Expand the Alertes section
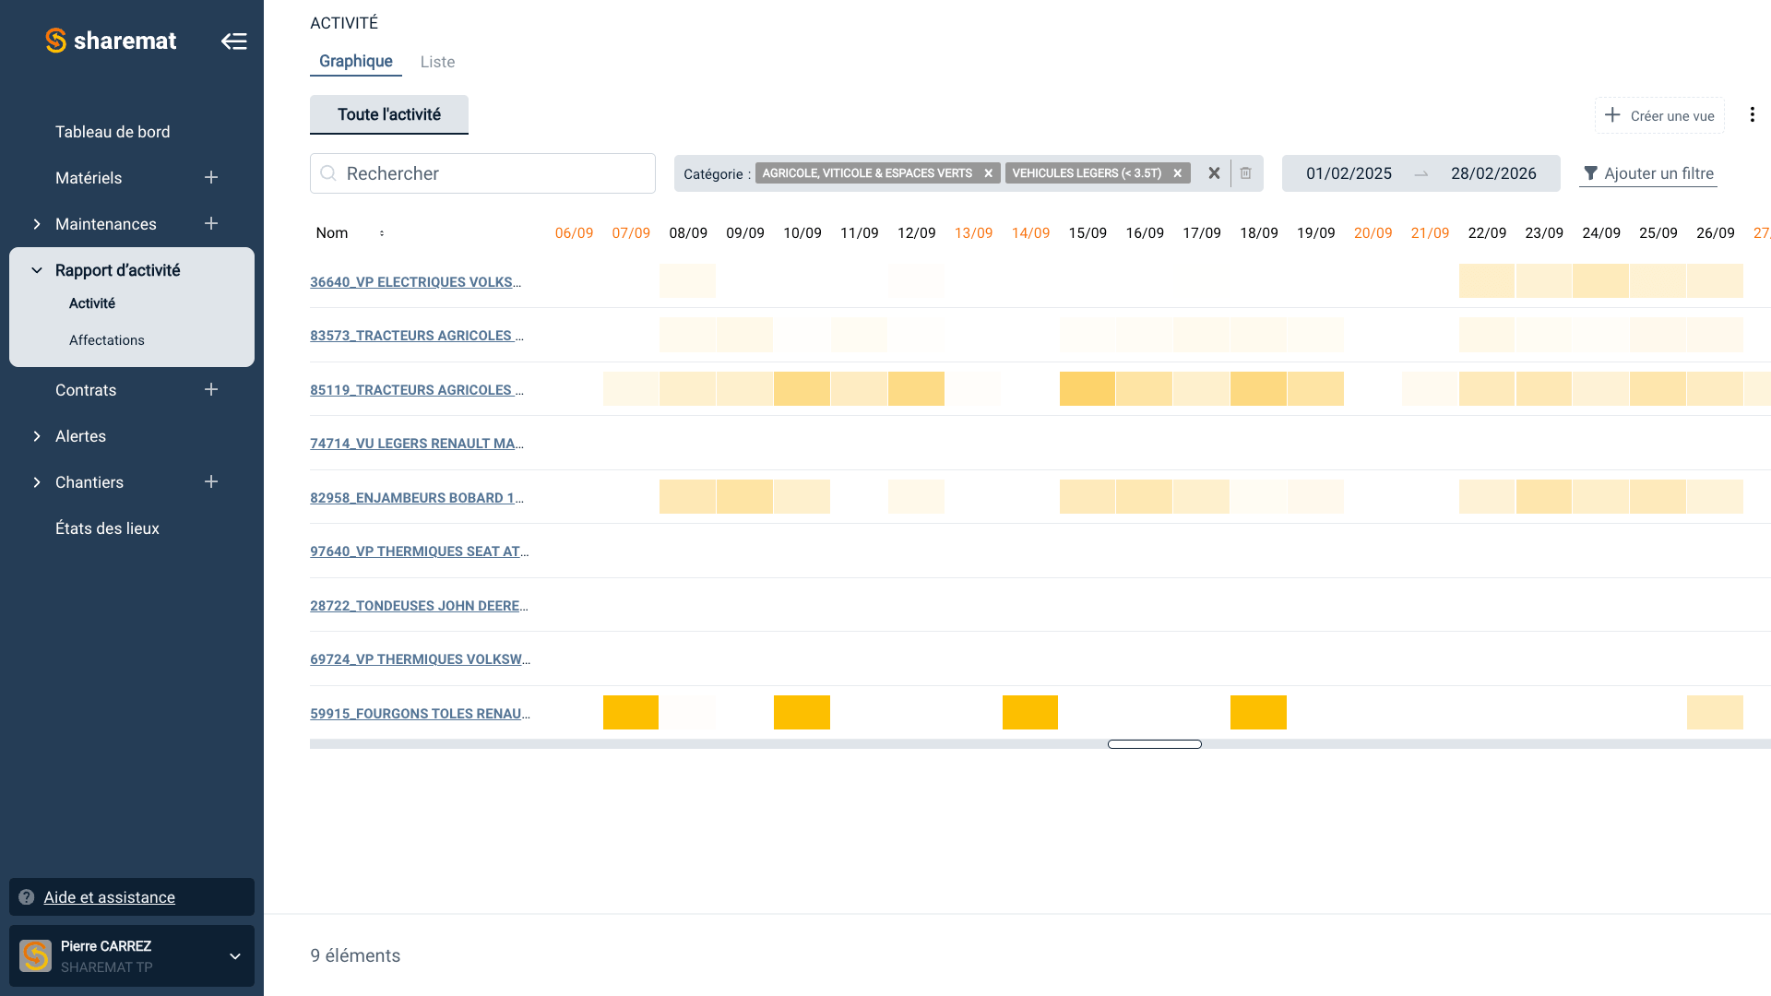 tap(37, 435)
